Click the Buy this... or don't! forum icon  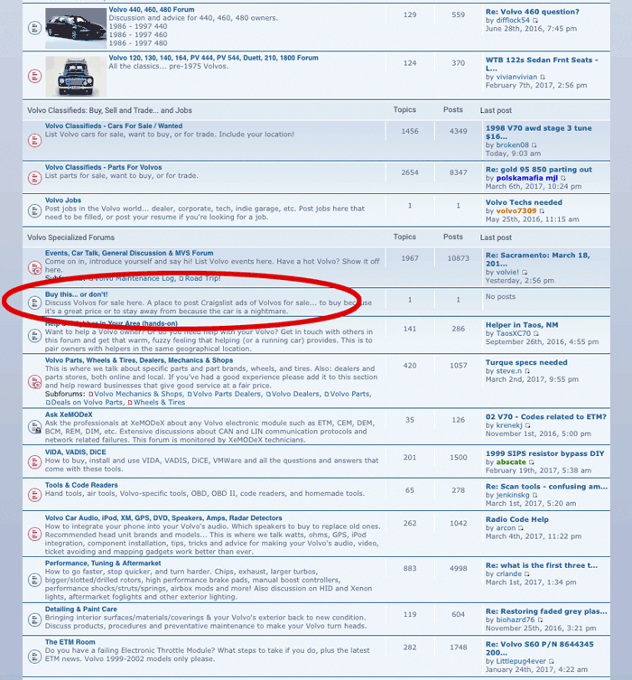[34, 303]
